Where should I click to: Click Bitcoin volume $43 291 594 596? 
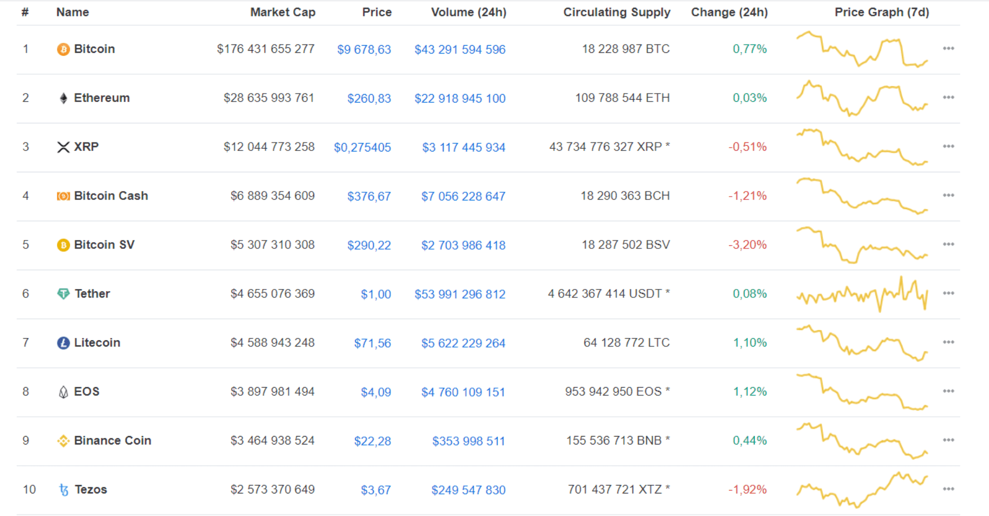(x=460, y=50)
